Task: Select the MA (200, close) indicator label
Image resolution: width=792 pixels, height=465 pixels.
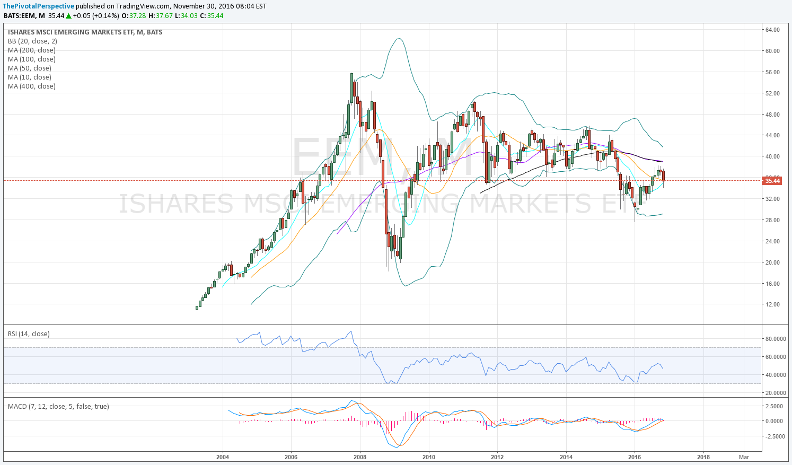Action: [x=31, y=50]
